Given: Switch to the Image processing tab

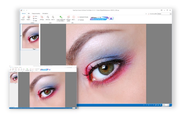Looking at the screenshot, I should pos(36,14).
